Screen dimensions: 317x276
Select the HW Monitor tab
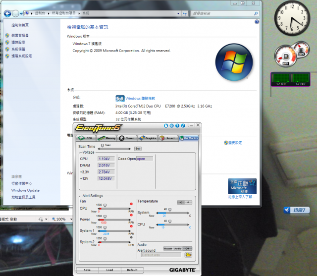click(189, 138)
